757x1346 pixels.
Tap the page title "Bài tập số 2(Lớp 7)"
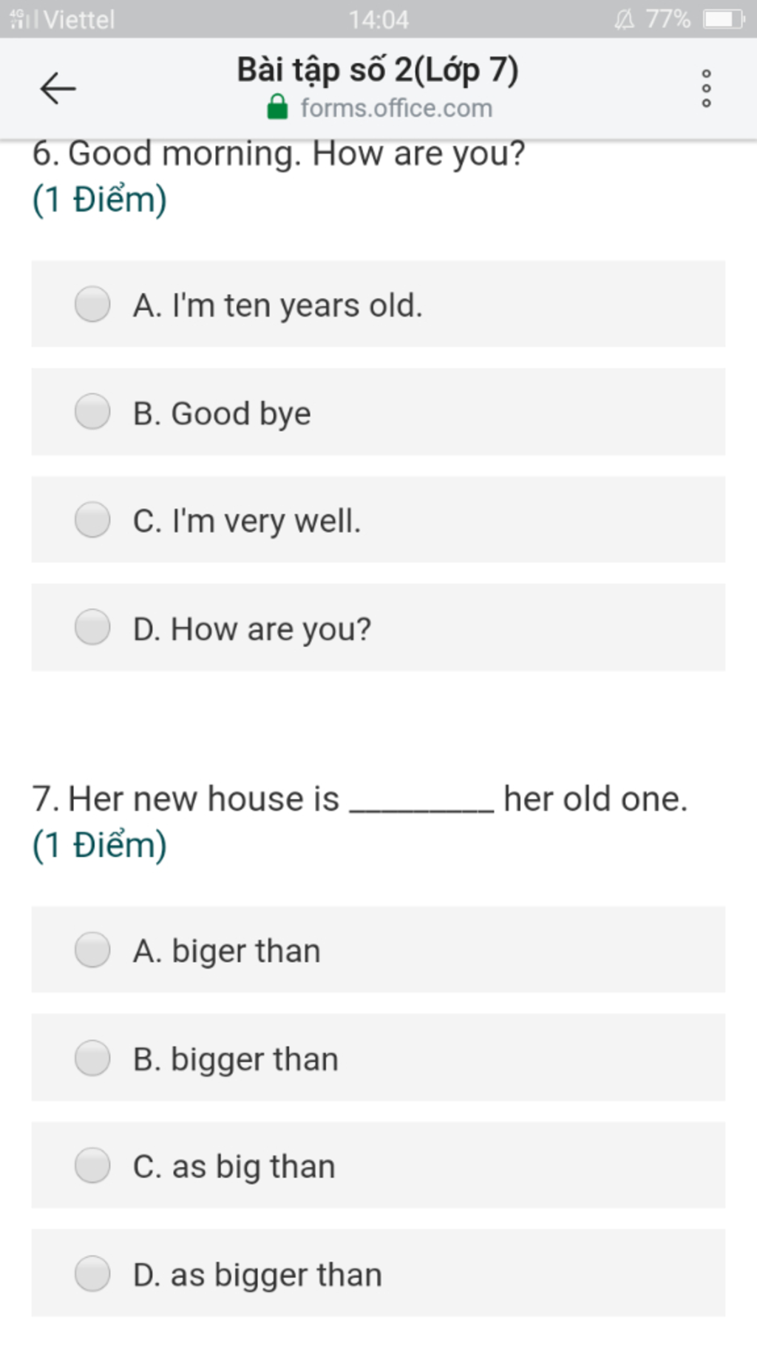[378, 70]
